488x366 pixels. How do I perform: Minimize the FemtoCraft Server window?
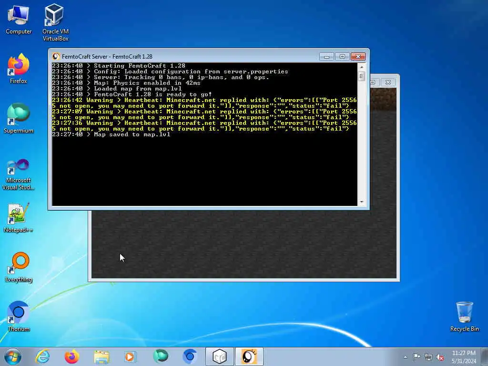(x=326, y=57)
